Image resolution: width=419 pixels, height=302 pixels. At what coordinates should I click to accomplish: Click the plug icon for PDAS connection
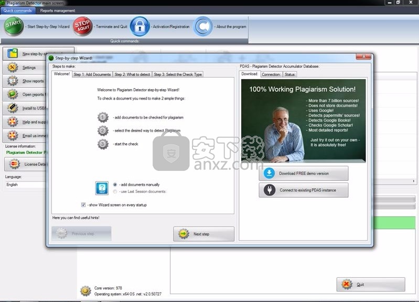tap(270, 190)
